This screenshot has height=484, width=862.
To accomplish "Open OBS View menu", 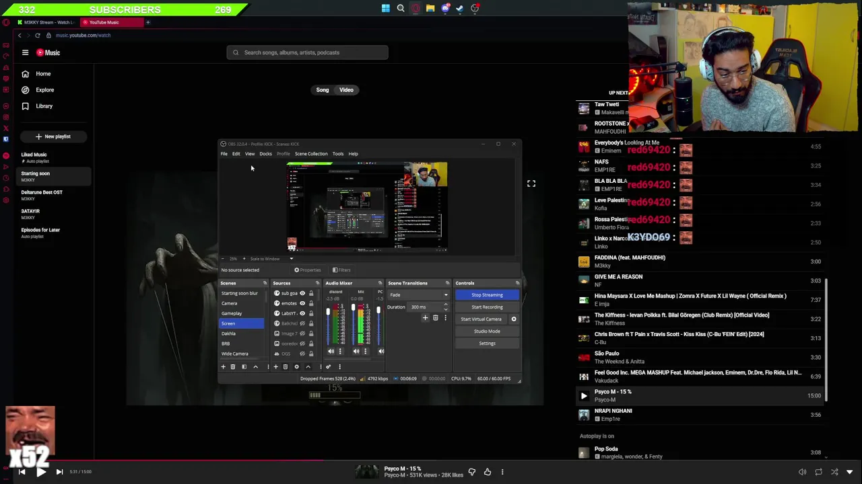I will 250,154.
